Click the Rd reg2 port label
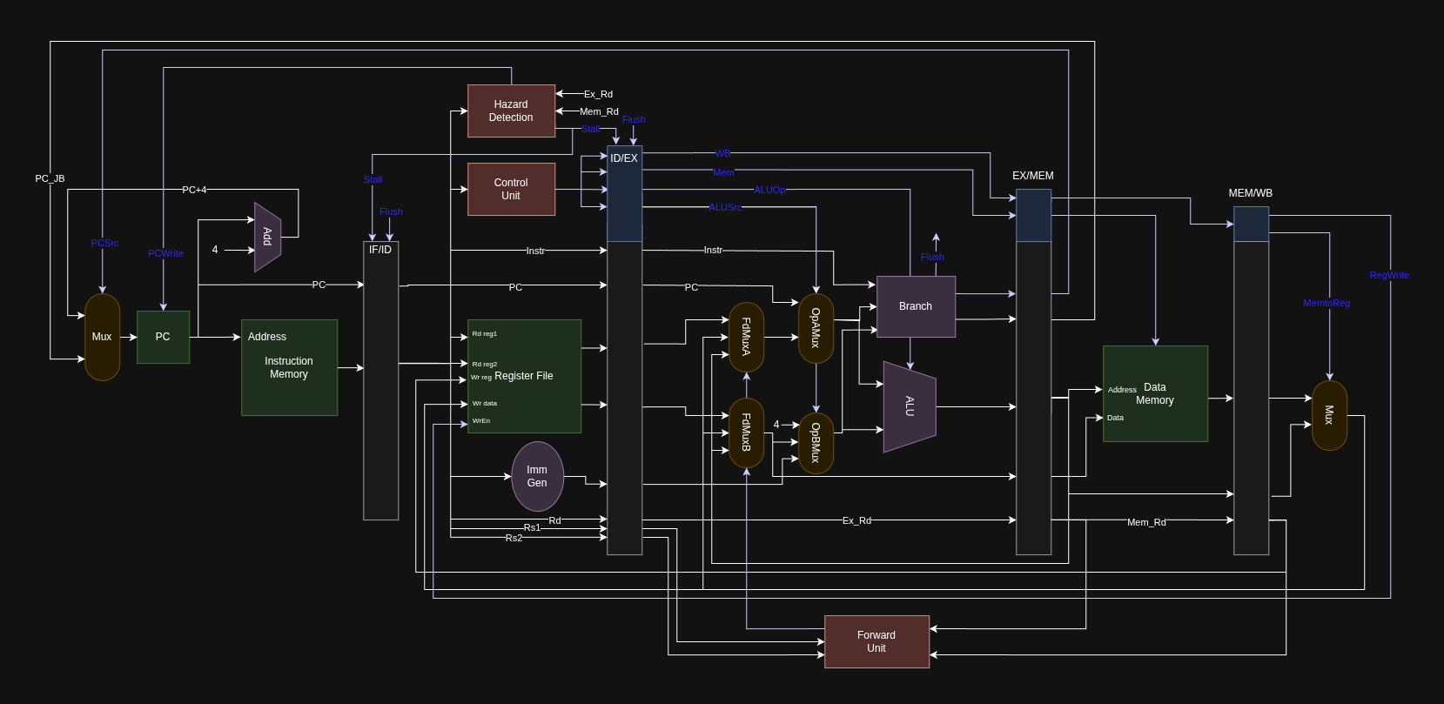The width and height of the screenshot is (1444, 704). (x=485, y=364)
